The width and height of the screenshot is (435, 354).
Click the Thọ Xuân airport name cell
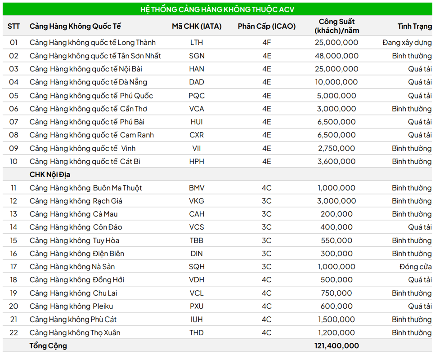(75, 333)
